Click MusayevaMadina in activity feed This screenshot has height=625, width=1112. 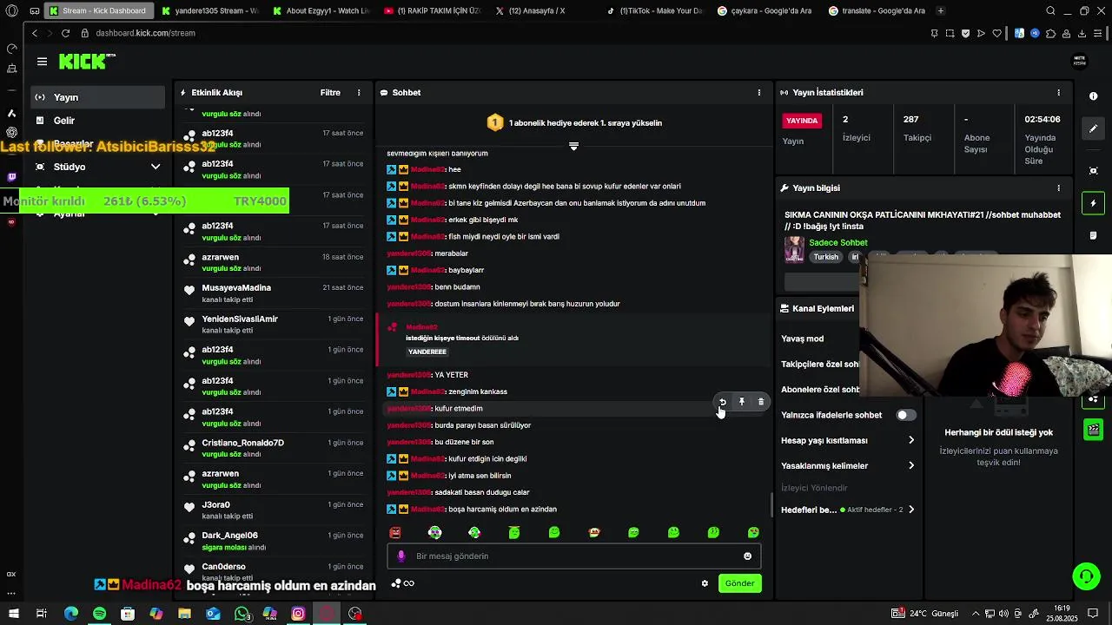[236, 288]
